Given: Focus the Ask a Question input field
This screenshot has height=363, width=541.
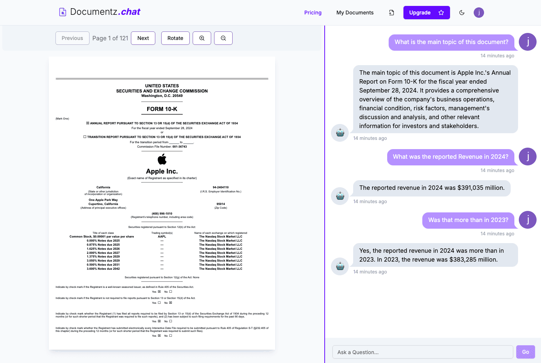Looking at the screenshot, I should coord(423,352).
